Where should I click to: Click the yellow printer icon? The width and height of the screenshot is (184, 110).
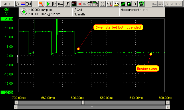point(116,4)
